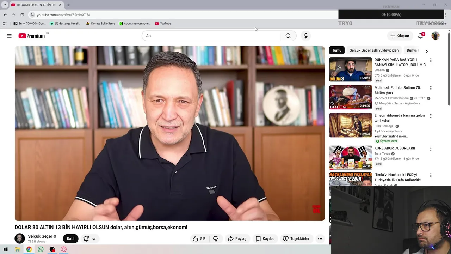The width and height of the screenshot is (451, 254).
Task: Open Selçuk Geçer channel name link
Action: click(40, 236)
